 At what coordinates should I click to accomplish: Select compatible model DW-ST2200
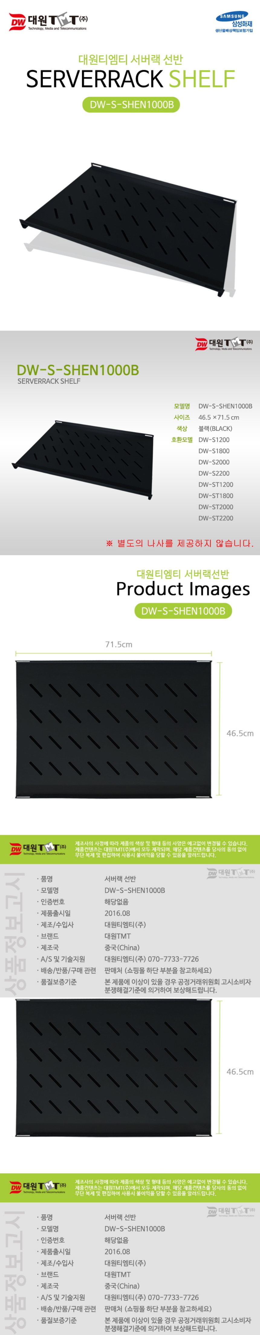click(x=216, y=518)
